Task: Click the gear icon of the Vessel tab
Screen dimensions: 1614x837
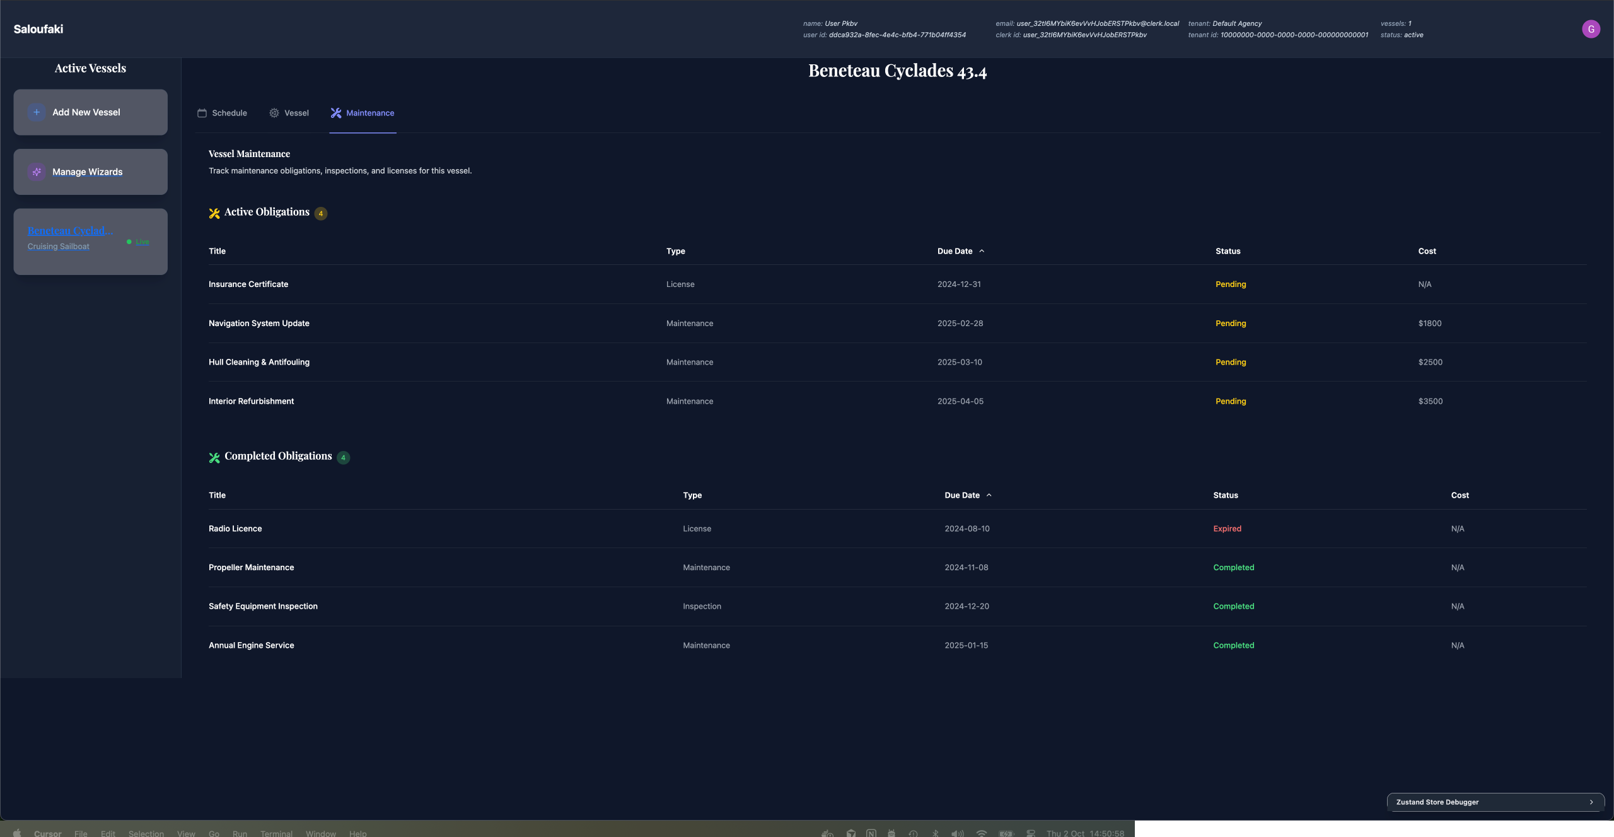Action: coord(274,113)
